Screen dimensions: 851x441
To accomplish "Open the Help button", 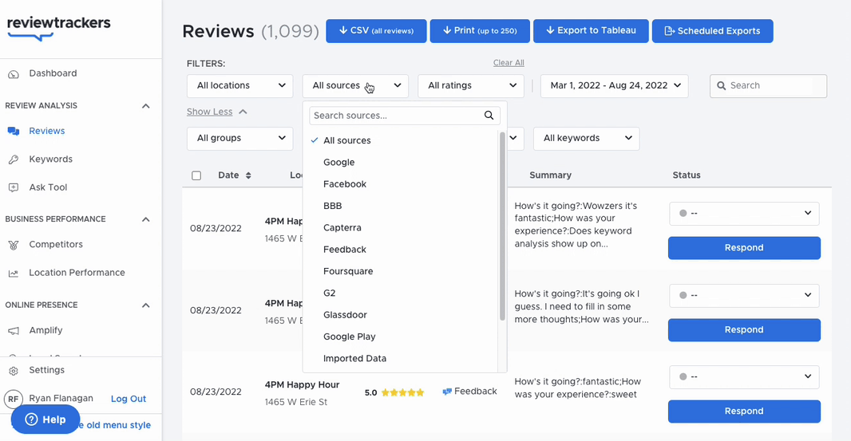I will click(x=46, y=419).
